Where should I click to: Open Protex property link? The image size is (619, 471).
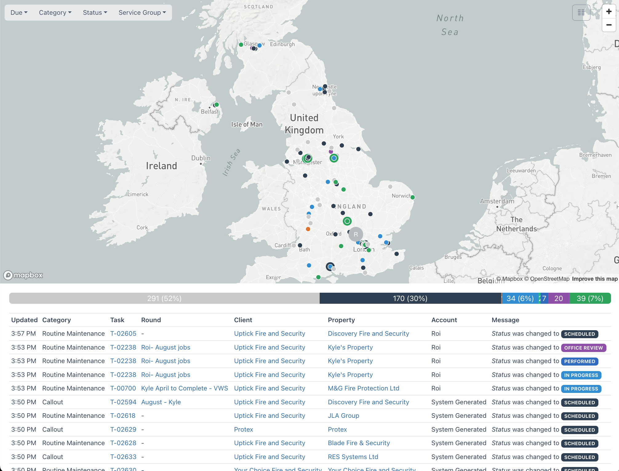click(x=337, y=429)
